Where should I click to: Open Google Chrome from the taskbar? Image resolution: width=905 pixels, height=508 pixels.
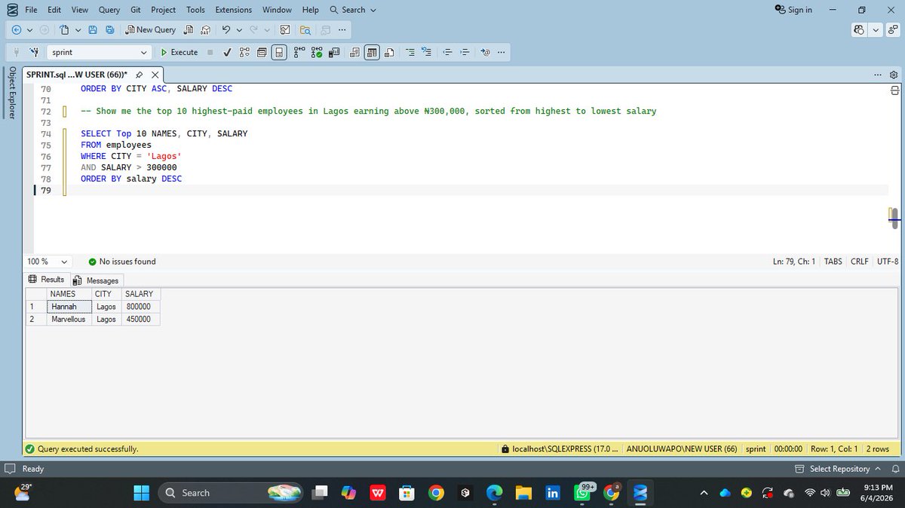click(x=436, y=492)
